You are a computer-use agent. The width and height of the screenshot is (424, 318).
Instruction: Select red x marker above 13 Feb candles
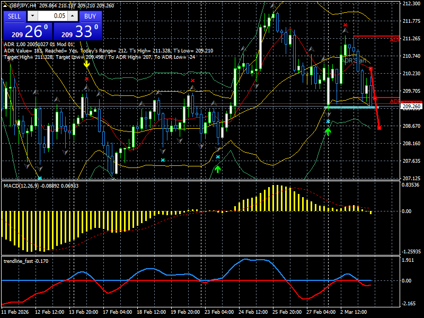pos(86,79)
